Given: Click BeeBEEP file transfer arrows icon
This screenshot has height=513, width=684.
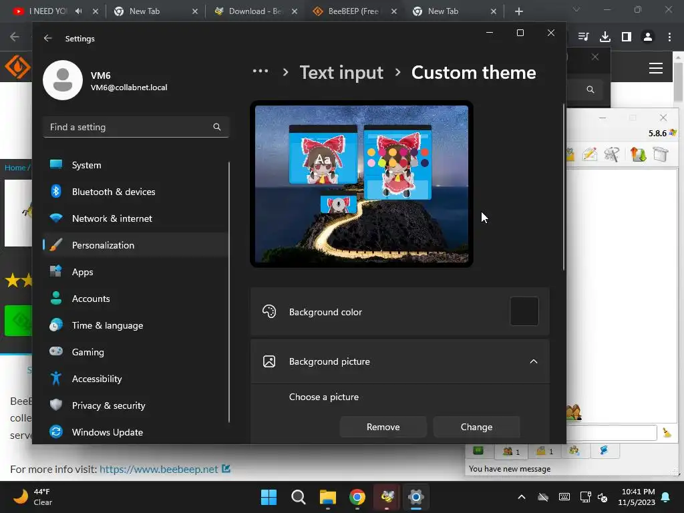Looking at the screenshot, I should pyautogui.click(x=638, y=154).
